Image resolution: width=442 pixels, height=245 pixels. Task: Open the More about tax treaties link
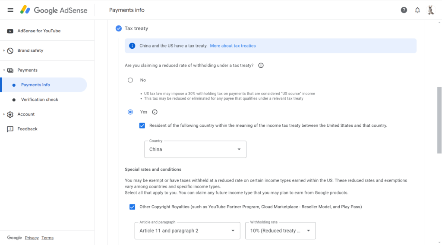(233, 46)
